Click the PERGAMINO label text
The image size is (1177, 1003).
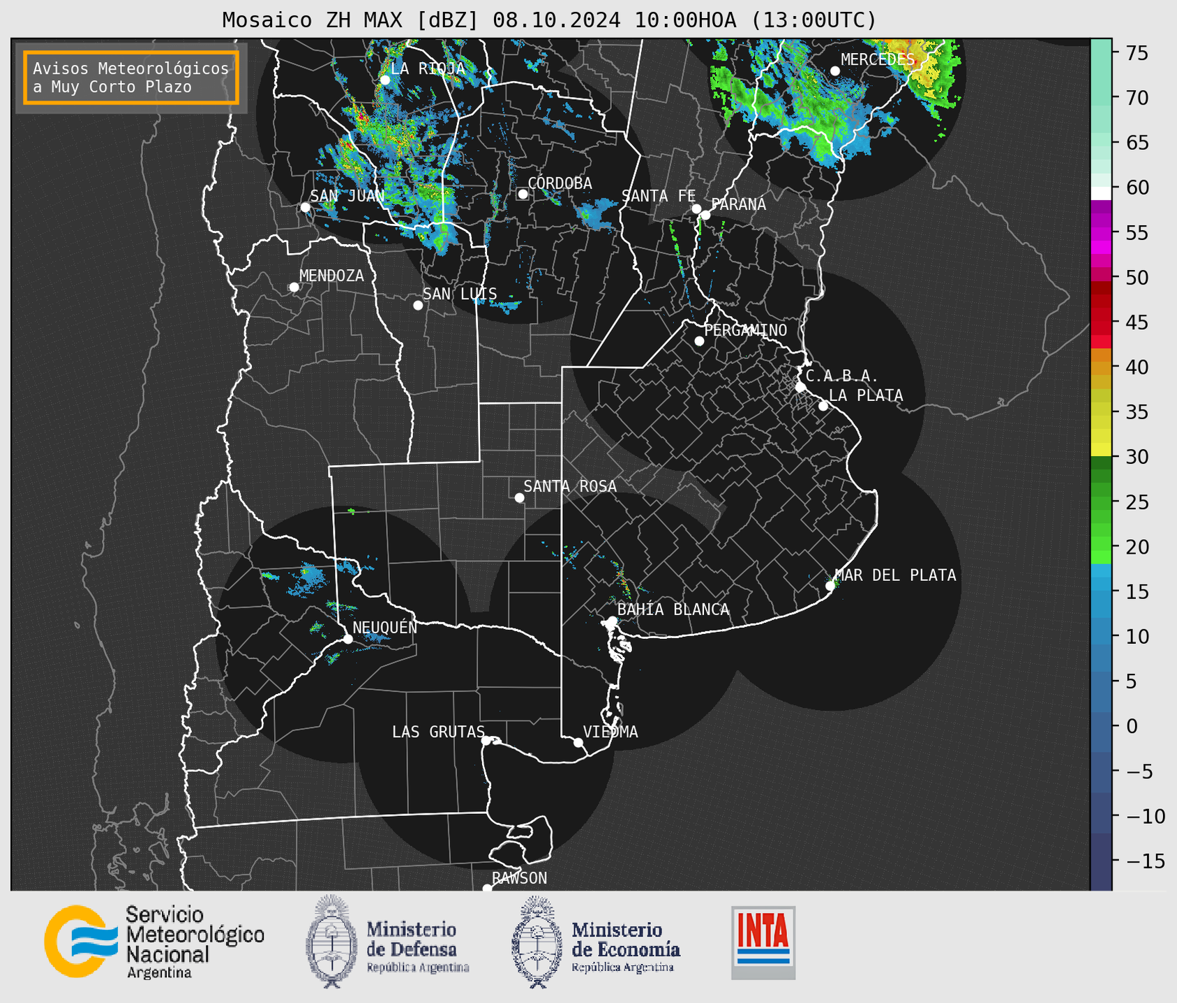[745, 330]
